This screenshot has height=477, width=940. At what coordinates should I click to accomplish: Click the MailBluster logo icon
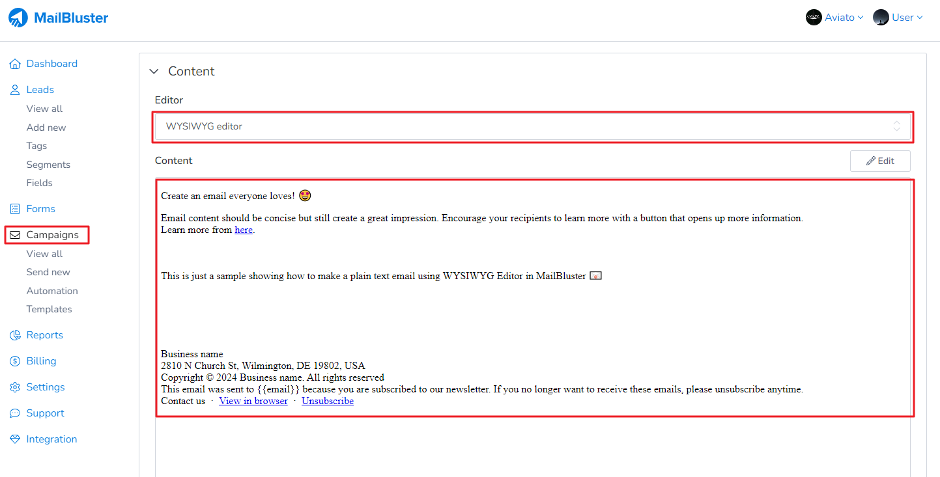coord(18,18)
